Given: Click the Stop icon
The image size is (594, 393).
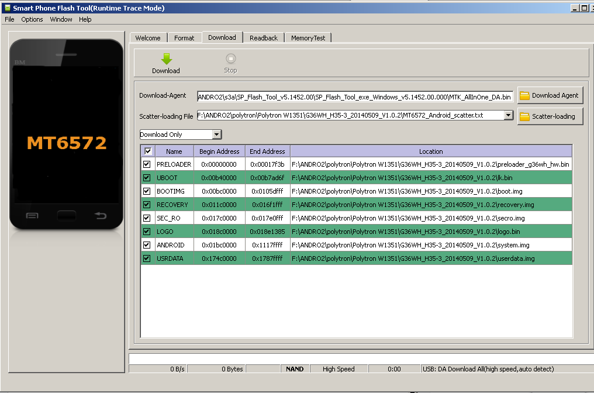Looking at the screenshot, I should (x=230, y=58).
